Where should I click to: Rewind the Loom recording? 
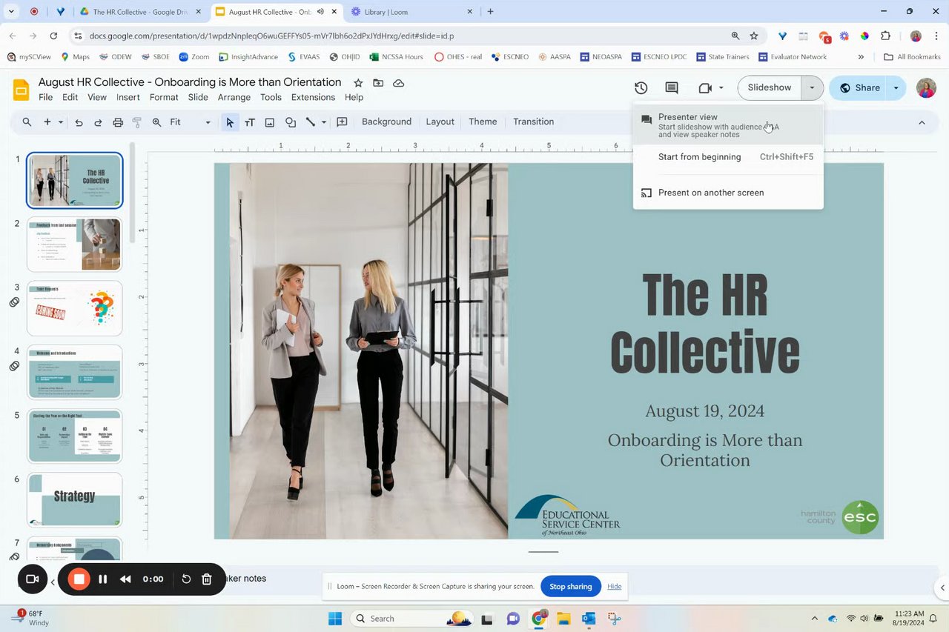click(125, 579)
